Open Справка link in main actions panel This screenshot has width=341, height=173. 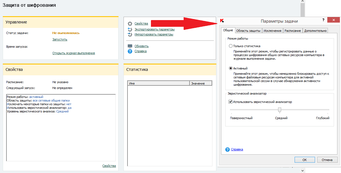pos(141,51)
